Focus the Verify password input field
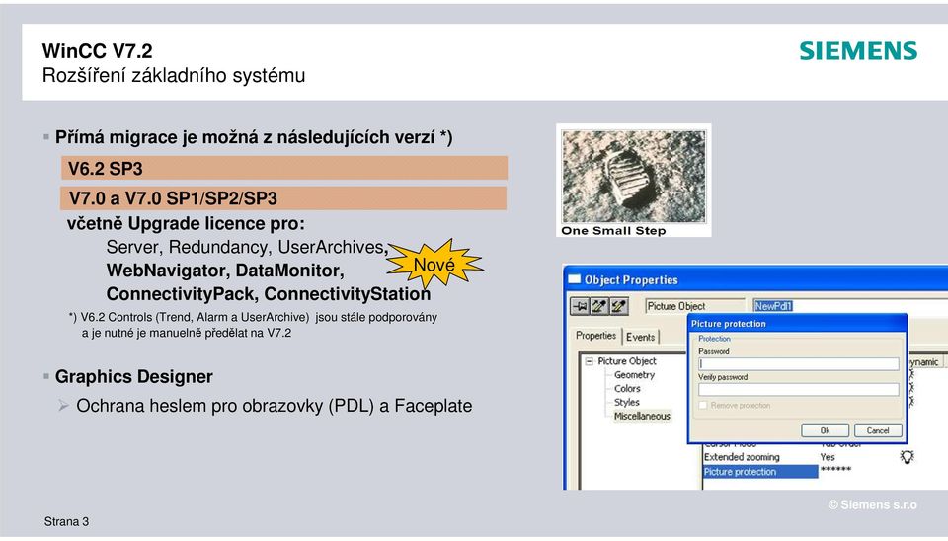 tap(799, 389)
